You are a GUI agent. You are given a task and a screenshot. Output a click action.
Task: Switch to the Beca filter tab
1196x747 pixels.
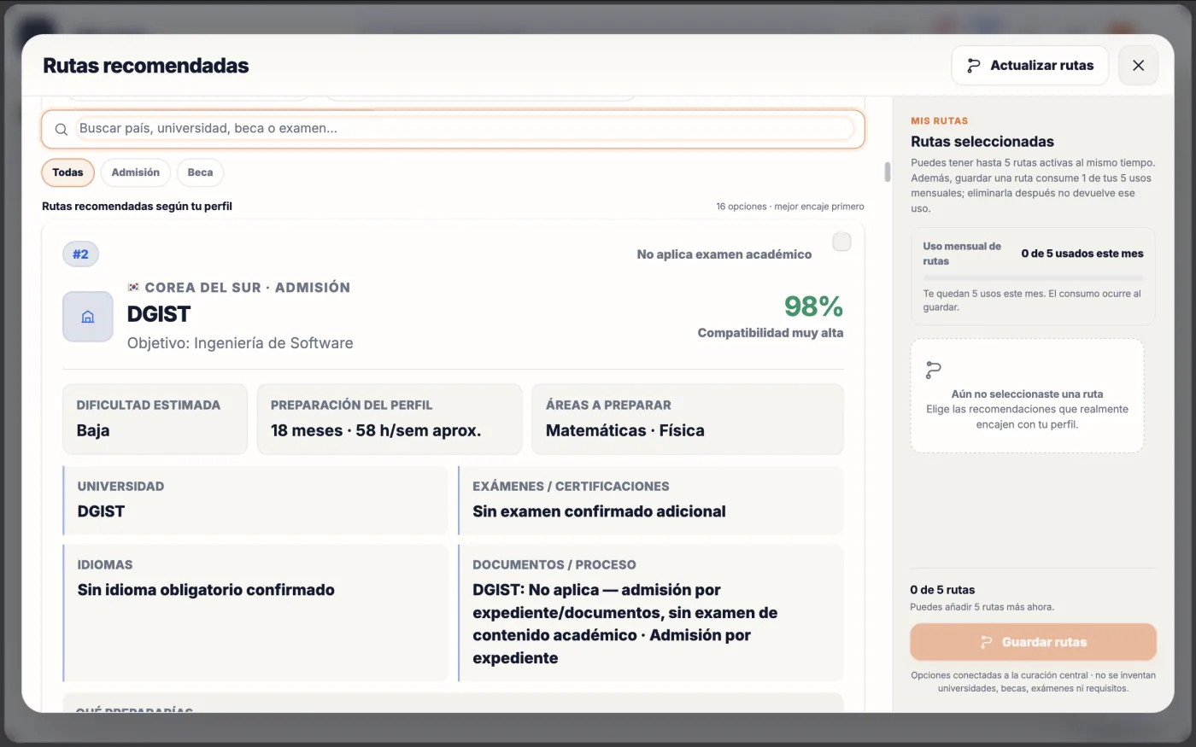(x=200, y=172)
